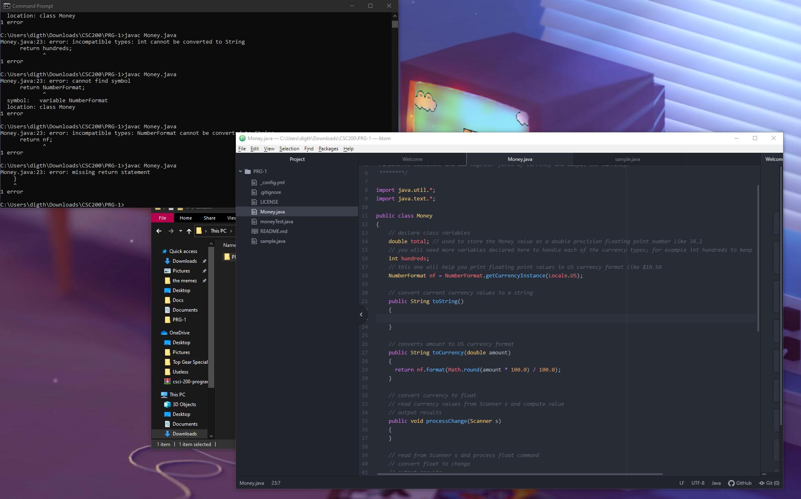Screen dimensions: 801x499
Task: Click the back arrow in File Explorer
Action: [x=159, y=231]
